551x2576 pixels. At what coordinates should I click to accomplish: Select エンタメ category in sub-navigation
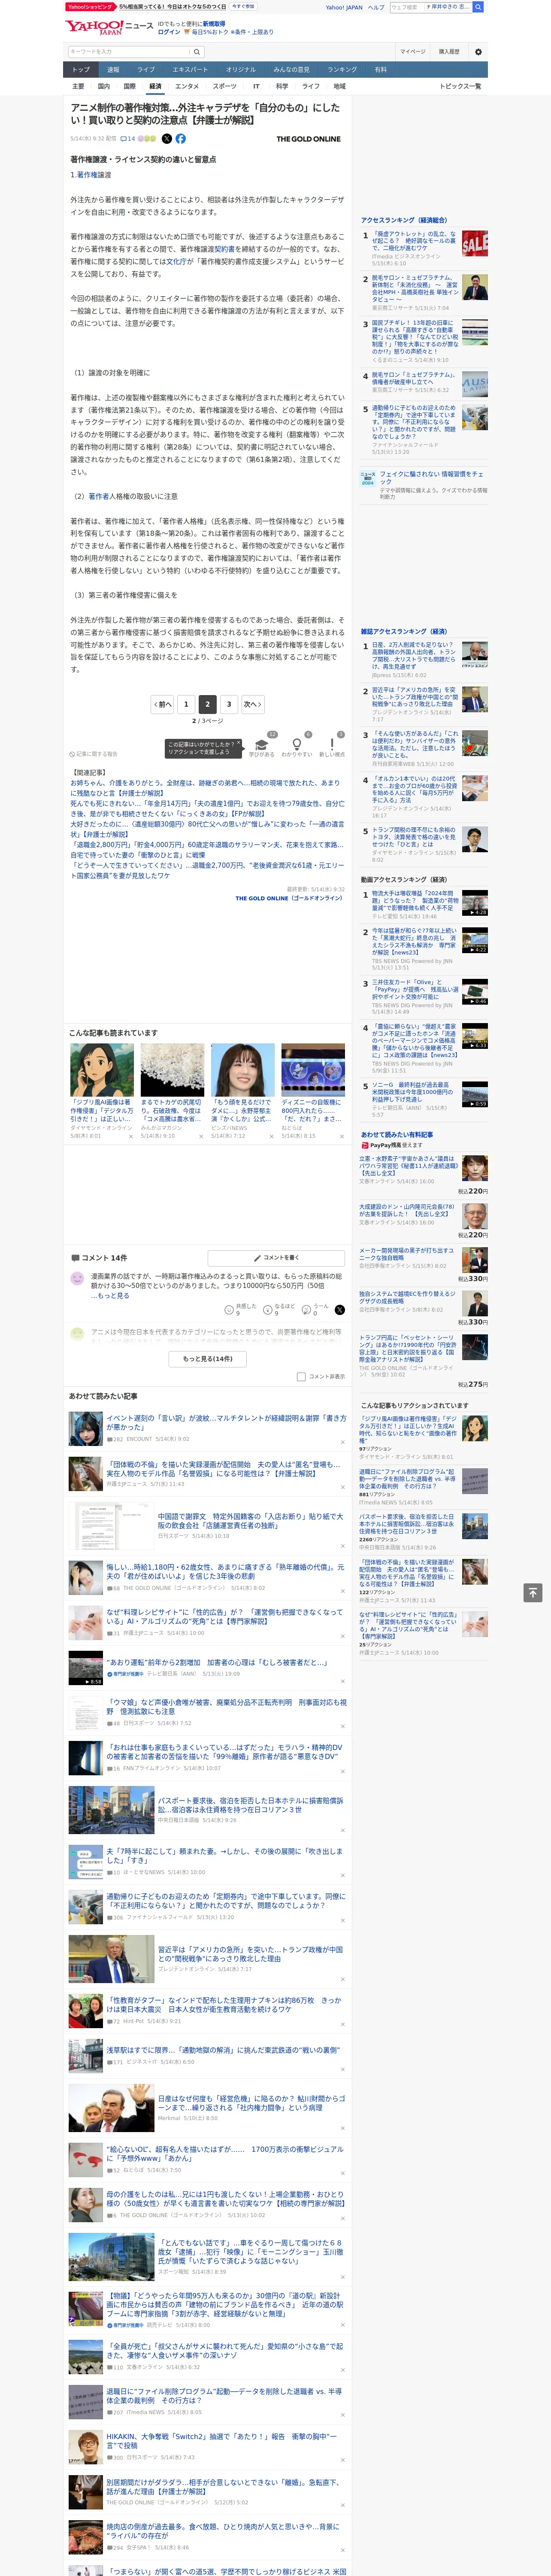187,86
